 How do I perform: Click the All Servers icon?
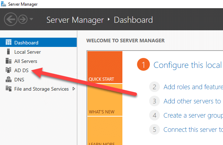tap(9, 61)
